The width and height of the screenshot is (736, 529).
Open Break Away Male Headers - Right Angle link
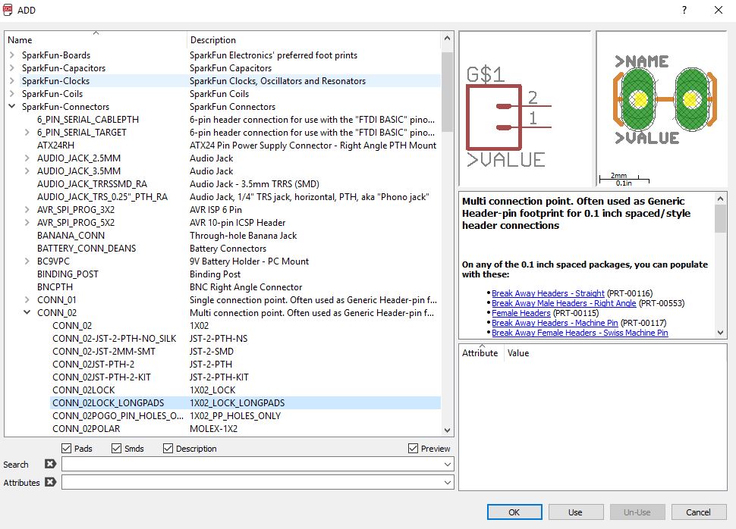pyautogui.click(x=564, y=303)
